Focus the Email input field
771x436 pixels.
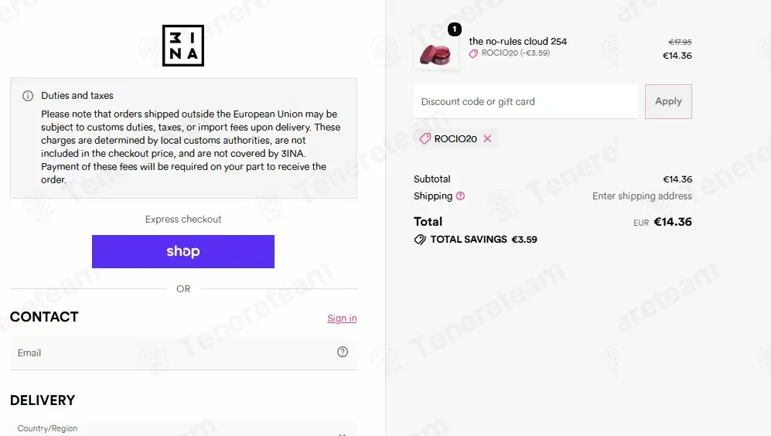[x=183, y=353]
